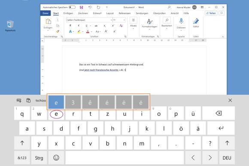The image size is (249, 166).
Task: Select the ë character in the accent popup
Action: [141, 103]
